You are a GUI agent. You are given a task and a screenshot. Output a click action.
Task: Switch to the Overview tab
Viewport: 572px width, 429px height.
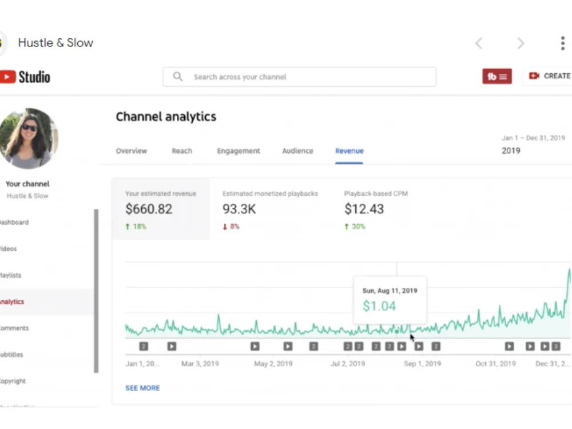pos(132,151)
